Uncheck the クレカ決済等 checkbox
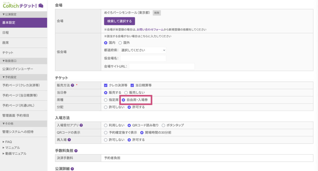Image resolution: width=318 pixels, height=171 pixels. pos(106,85)
